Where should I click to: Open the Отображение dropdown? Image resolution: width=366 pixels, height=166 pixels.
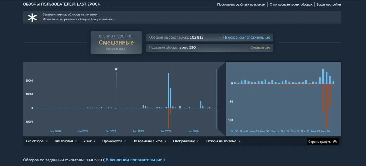[x=186, y=141]
